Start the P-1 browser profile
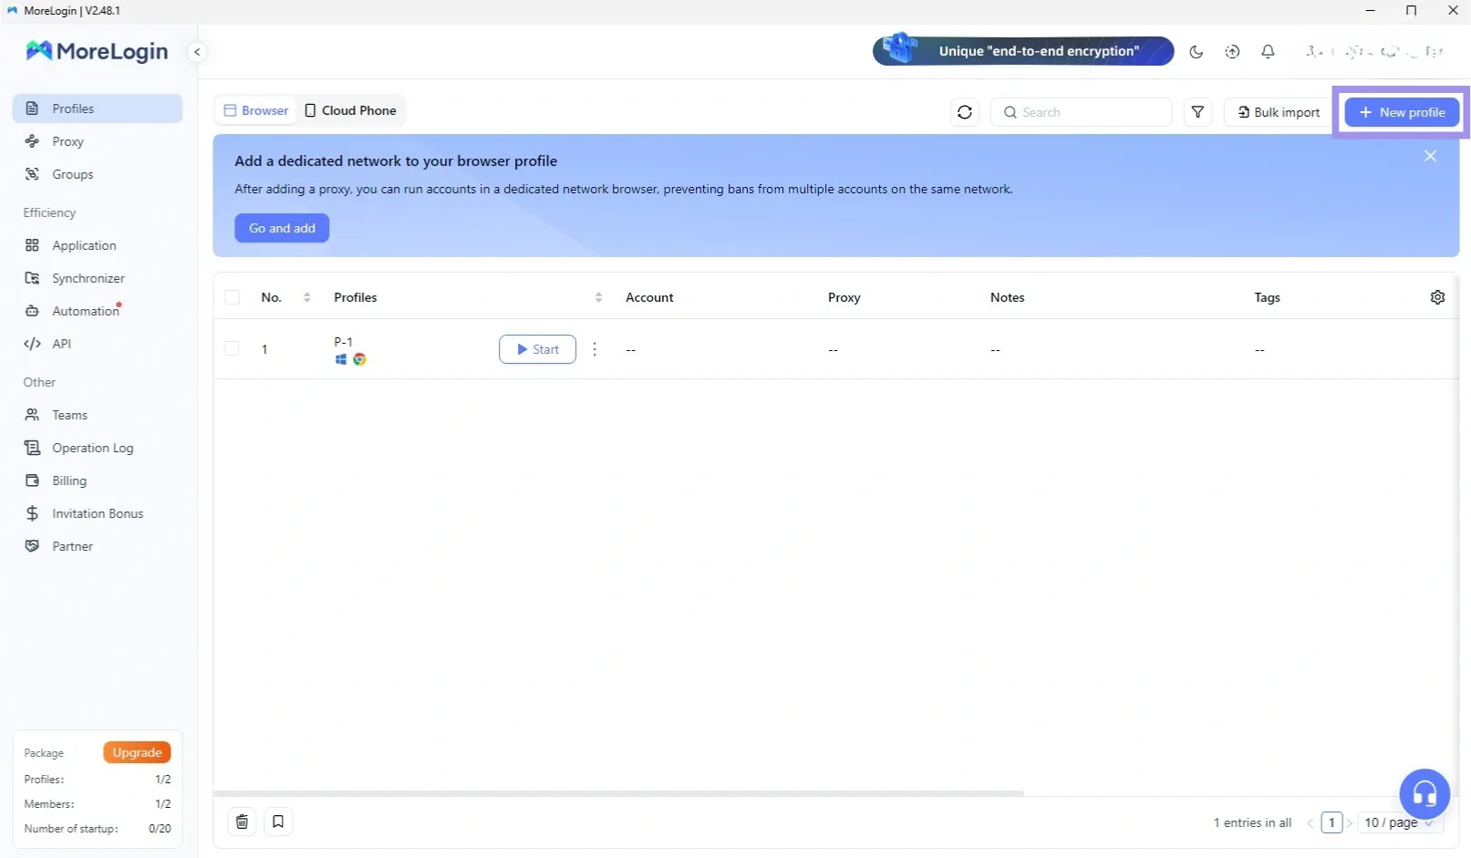 pos(537,349)
